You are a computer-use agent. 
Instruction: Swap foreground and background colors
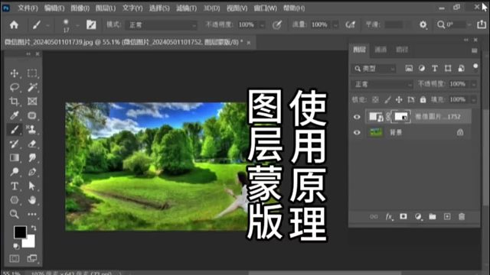point(34,228)
